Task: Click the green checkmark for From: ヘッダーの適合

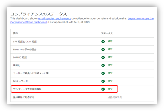Action: point(103,50)
